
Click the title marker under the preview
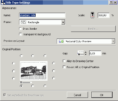(26, 82)
